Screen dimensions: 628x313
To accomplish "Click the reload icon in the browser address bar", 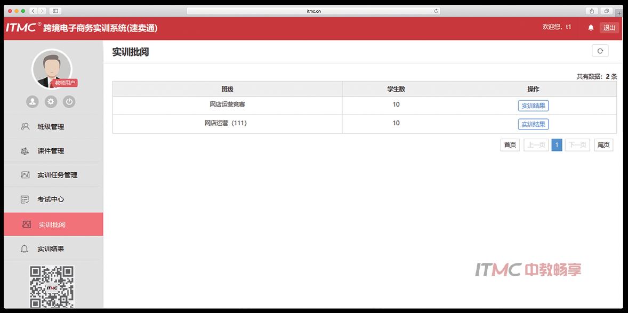I will tap(436, 10).
